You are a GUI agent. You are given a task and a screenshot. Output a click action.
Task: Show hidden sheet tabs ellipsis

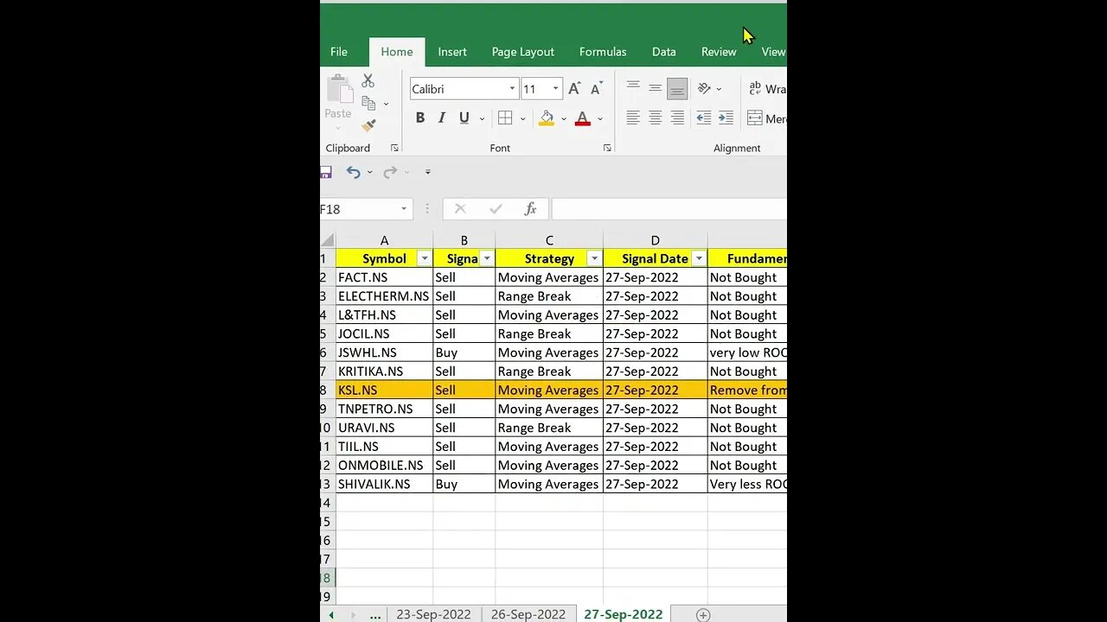coord(374,614)
